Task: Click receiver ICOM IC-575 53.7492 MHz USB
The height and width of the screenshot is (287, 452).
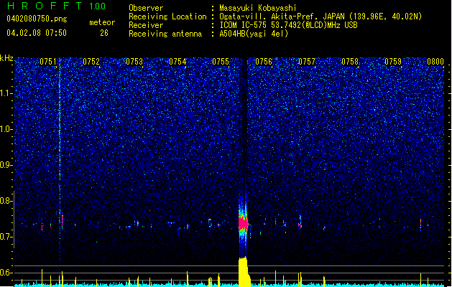Action: click(x=288, y=25)
